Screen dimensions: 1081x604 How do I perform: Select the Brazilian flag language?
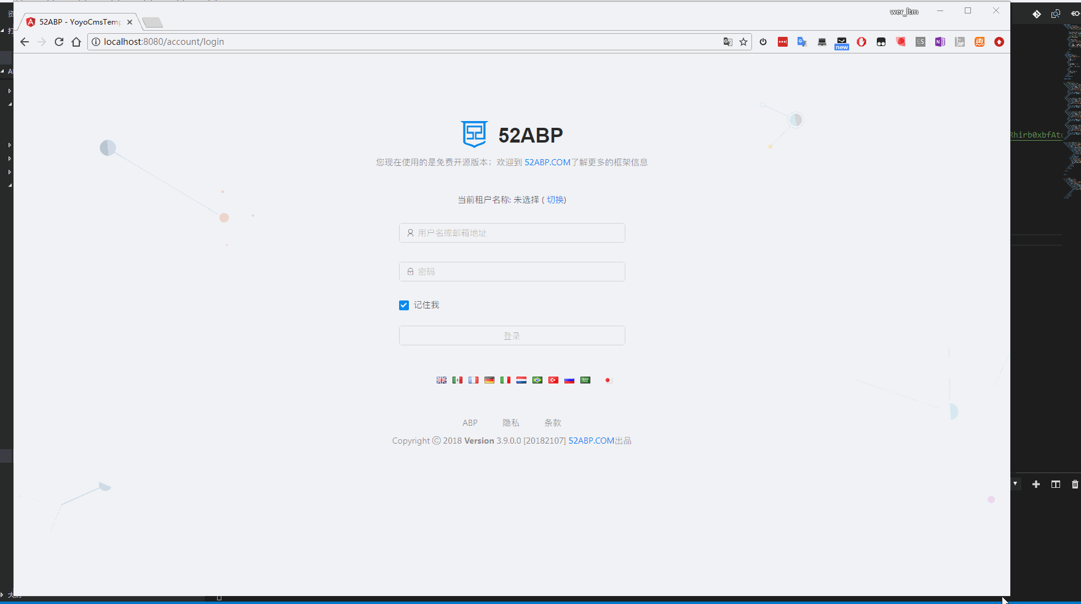pos(537,380)
